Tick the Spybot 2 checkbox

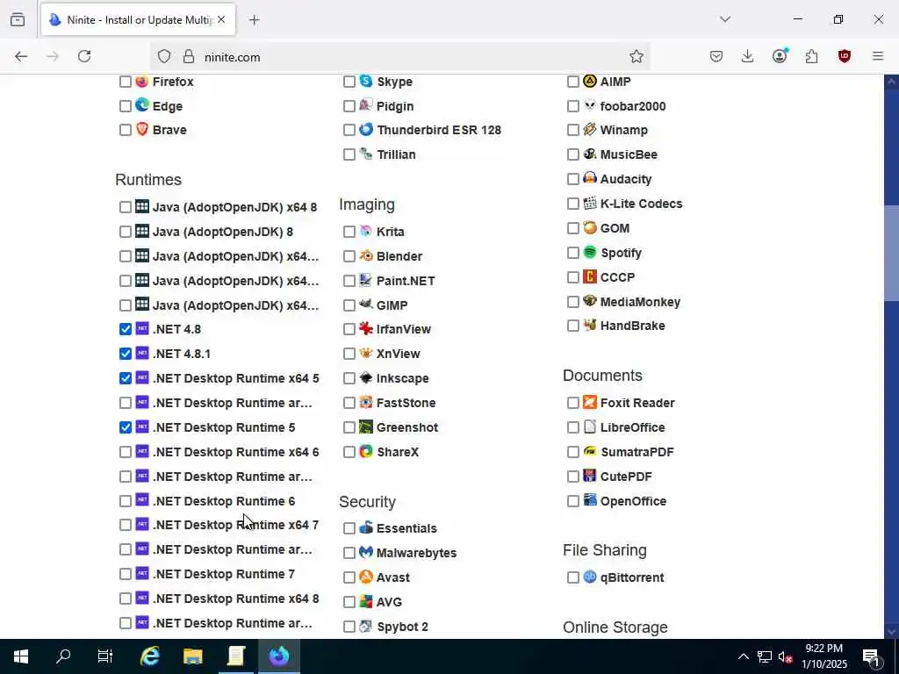[349, 627]
